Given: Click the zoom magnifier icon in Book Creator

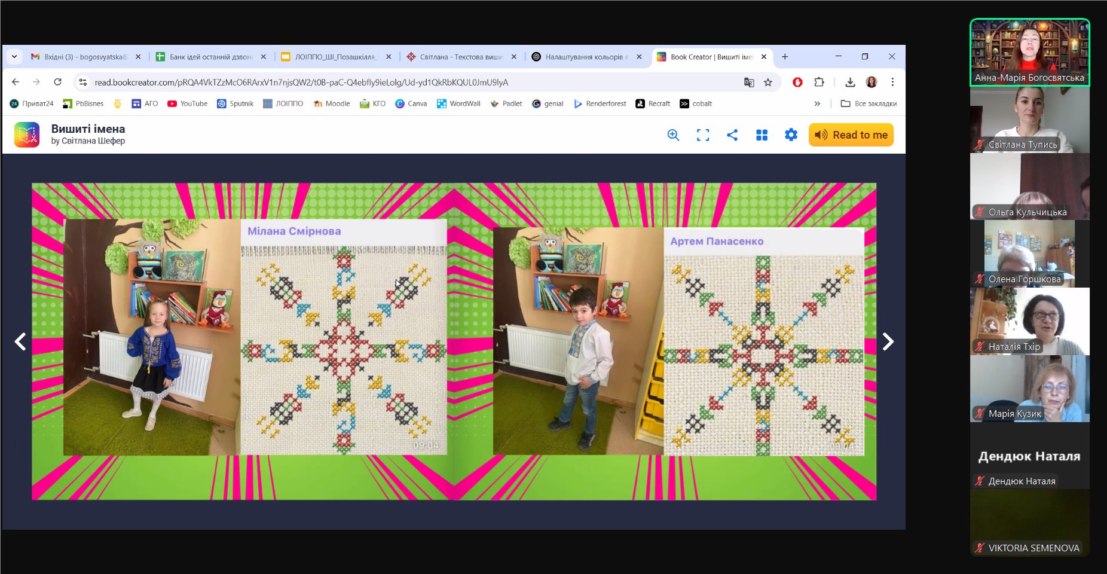Looking at the screenshot, I should (673, 135).
